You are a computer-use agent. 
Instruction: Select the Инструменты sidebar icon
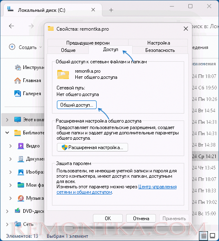[x=18, y=67]
